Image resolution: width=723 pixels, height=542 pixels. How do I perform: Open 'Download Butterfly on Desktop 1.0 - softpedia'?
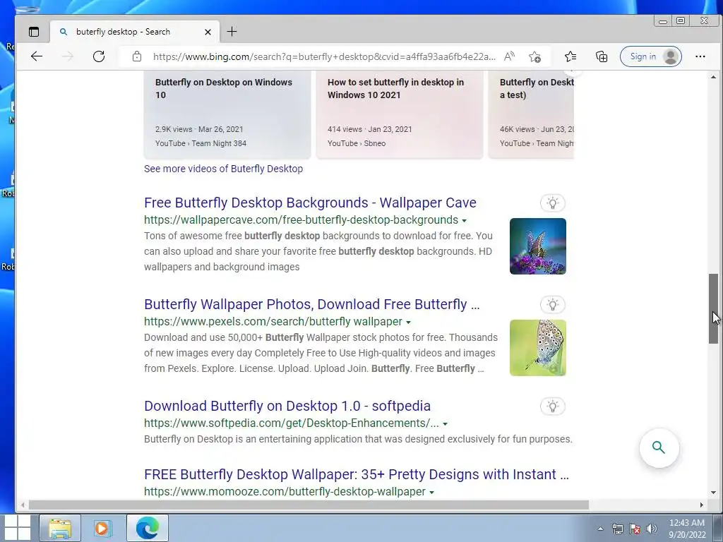click(287, 406)
